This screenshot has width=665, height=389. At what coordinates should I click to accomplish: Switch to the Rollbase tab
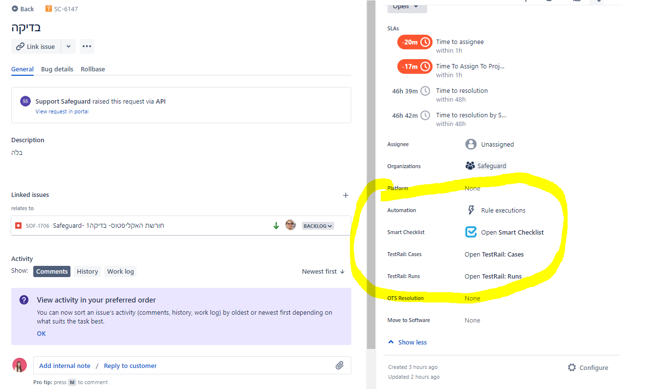pyautogui.click(x=93, y=69)
